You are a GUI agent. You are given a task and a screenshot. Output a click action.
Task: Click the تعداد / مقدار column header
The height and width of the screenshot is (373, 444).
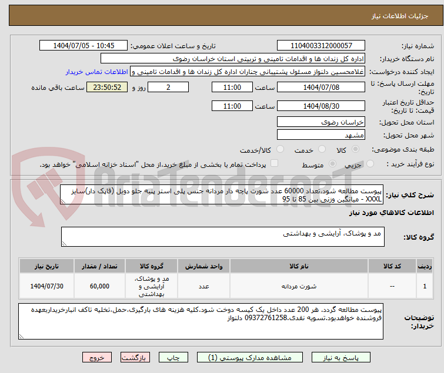[x=99, y=266]
